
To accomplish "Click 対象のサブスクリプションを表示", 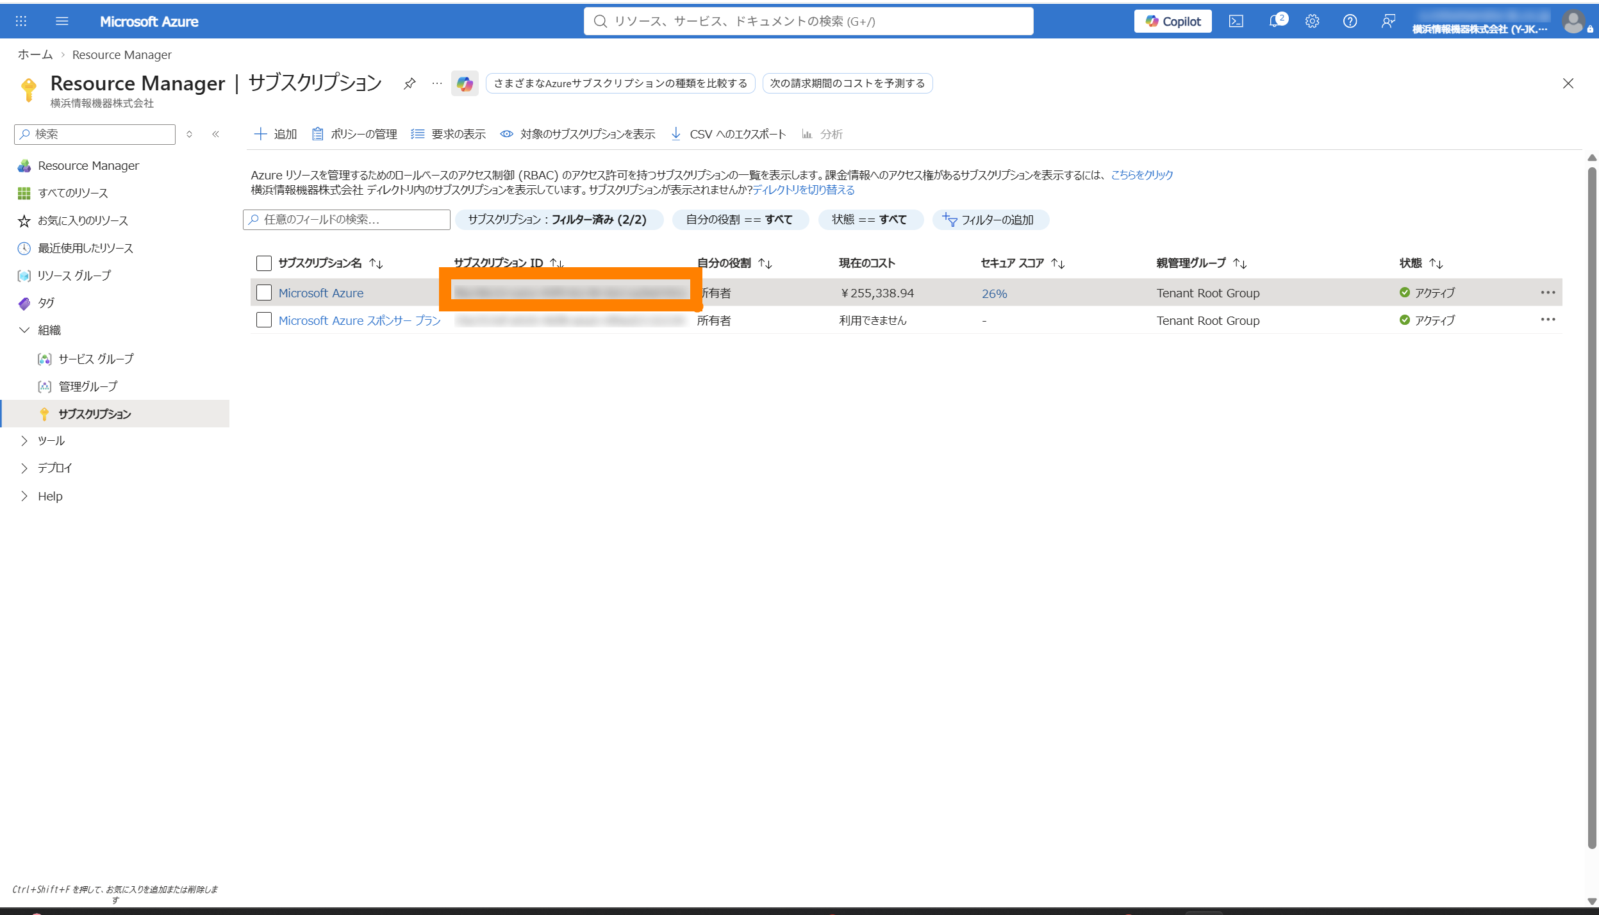I will pos(577,134).
